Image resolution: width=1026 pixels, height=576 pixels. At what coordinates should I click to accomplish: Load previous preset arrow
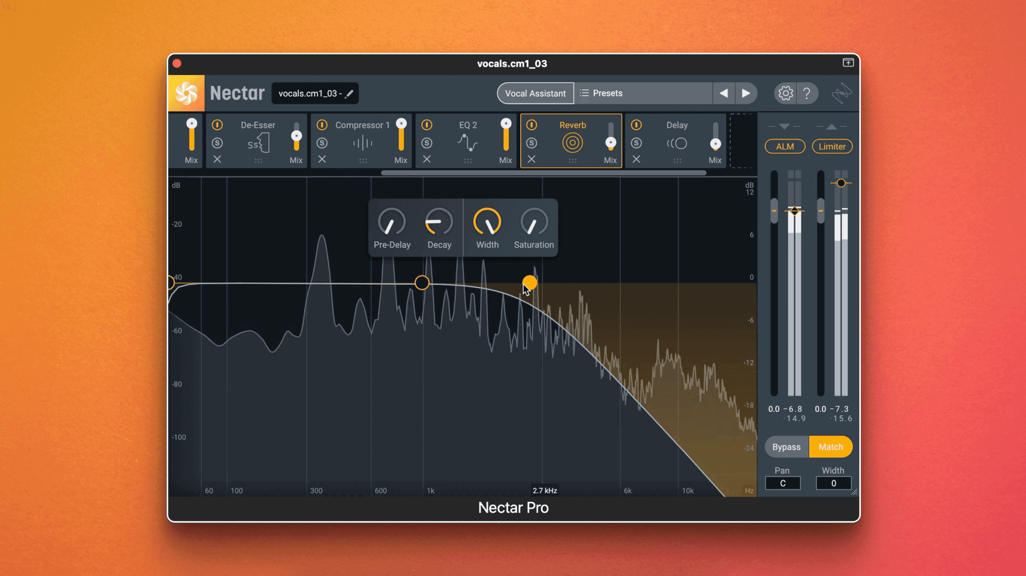[x=724, y=93]
